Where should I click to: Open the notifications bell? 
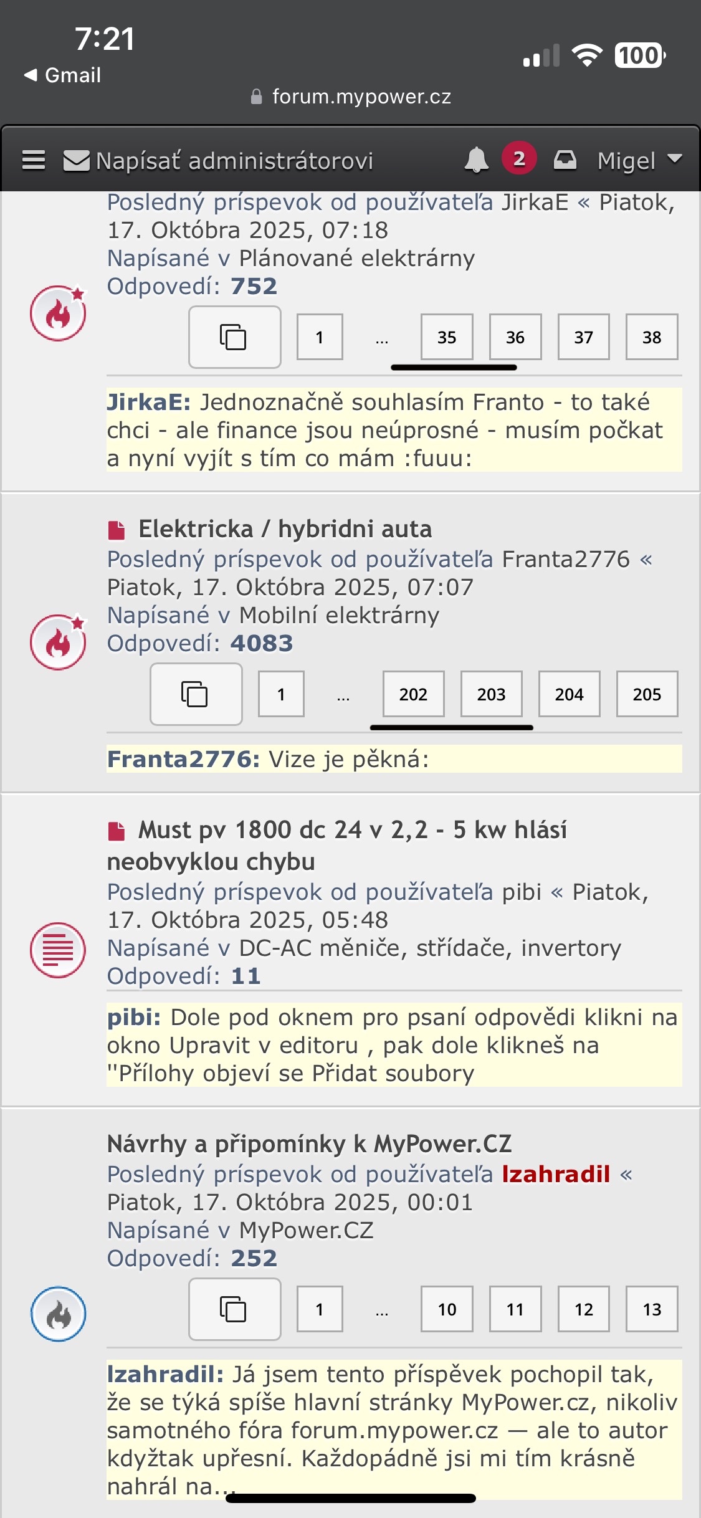tap(476, 160)
